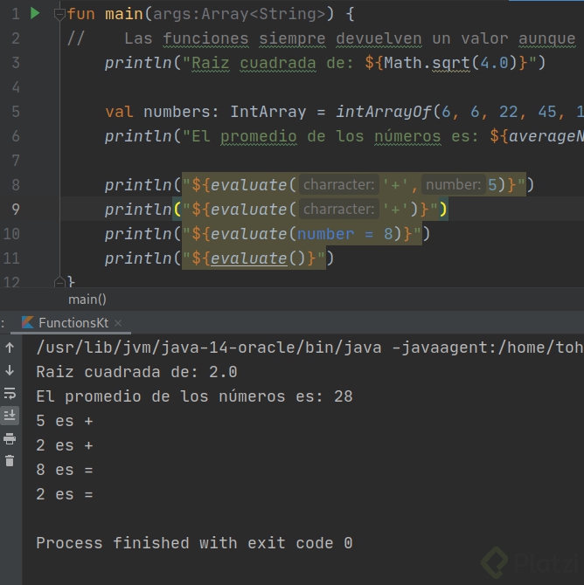This screenshot has width=584, height=585.
Task: Click the 'charracter:' hint on line 8
Action: click(x=339, y=185)
